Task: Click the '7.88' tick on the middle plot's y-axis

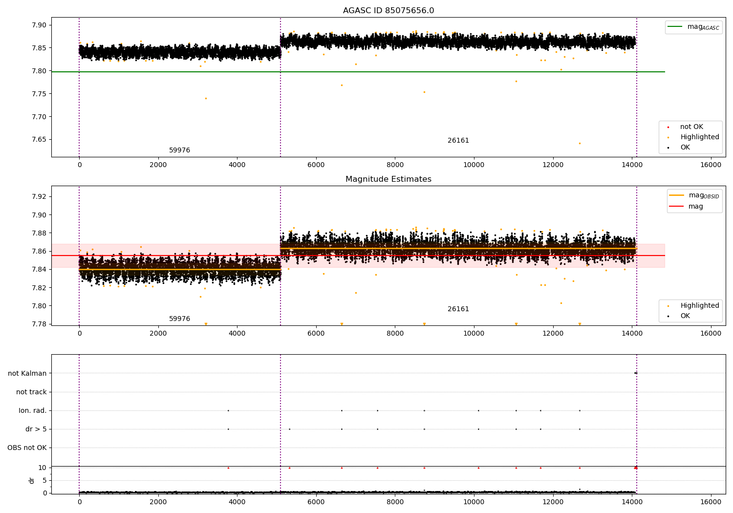Action: 40,233
